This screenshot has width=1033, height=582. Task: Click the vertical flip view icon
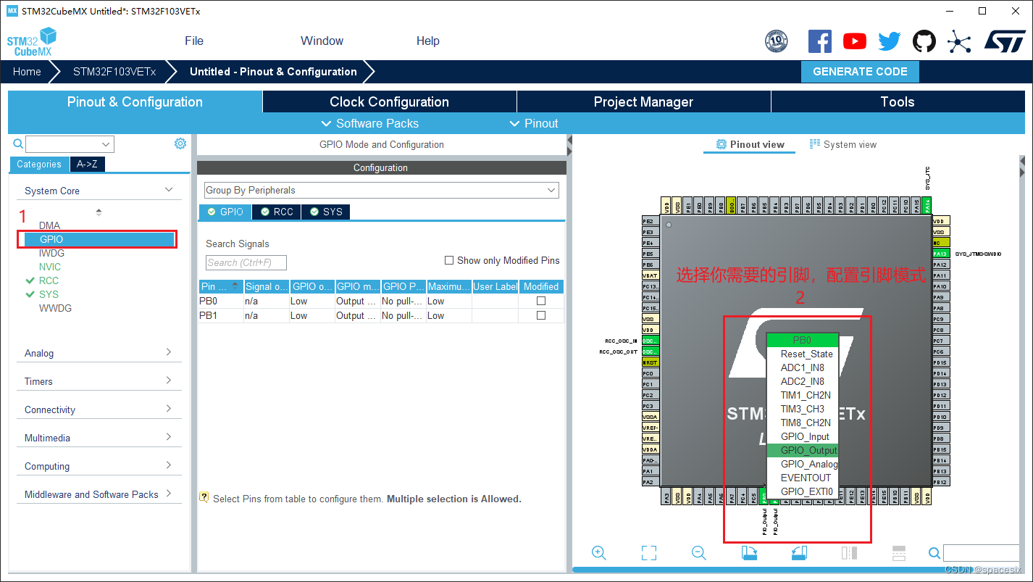coord(849,553)
